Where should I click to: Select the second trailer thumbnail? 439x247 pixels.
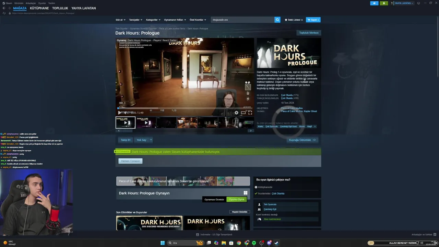coord(146,122)
